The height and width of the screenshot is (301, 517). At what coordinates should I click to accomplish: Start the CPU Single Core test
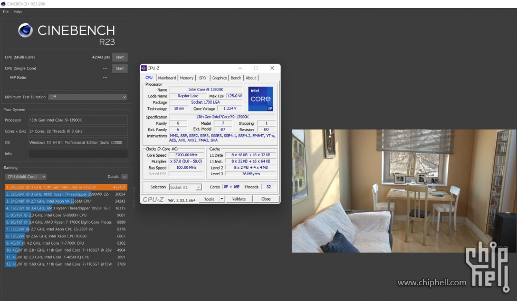coord(120,68)
